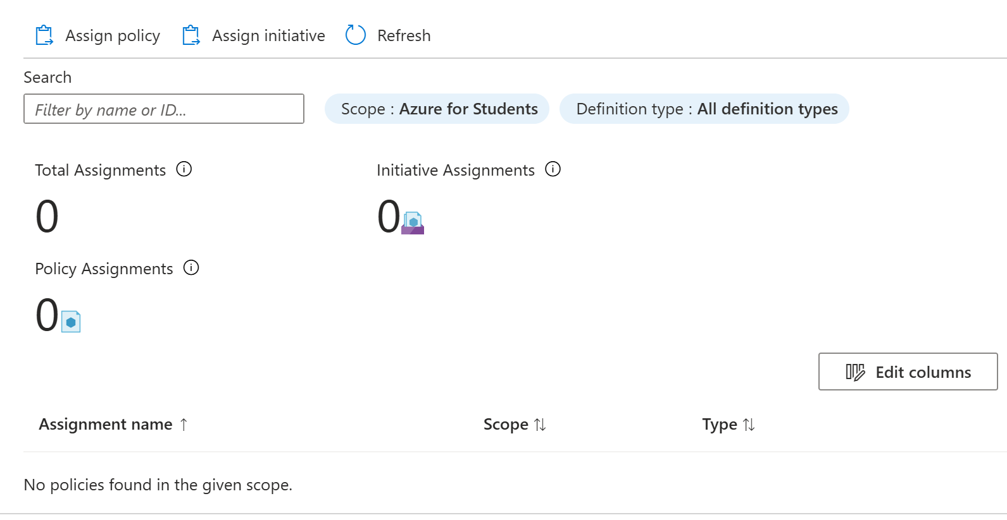Click the Assign initiative clipboard icon

click(x=191, y=35)
